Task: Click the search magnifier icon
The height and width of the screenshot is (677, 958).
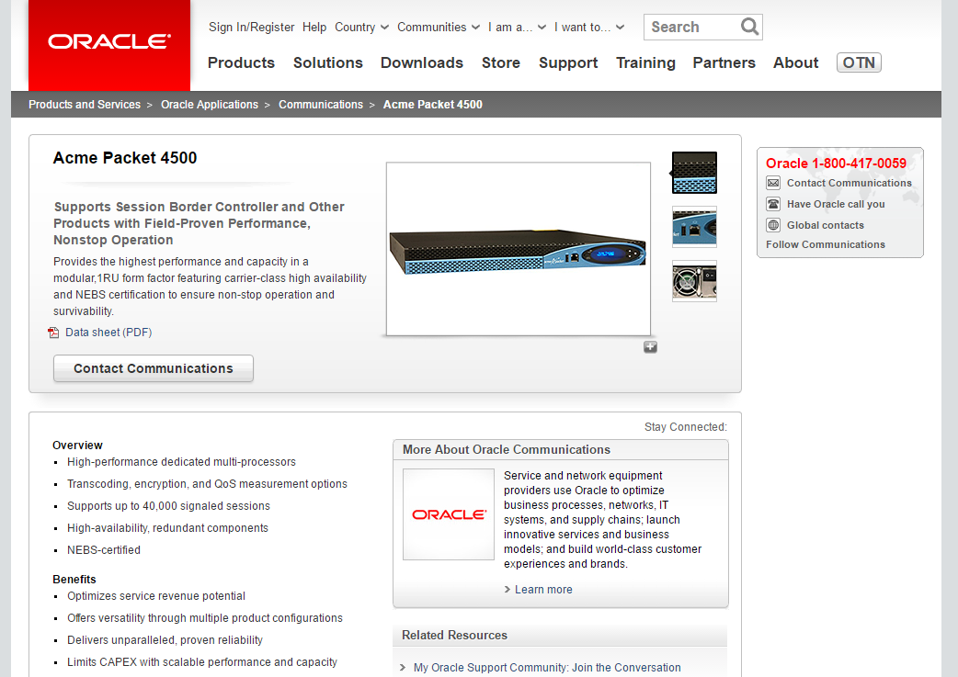Action: click(749, 27)
